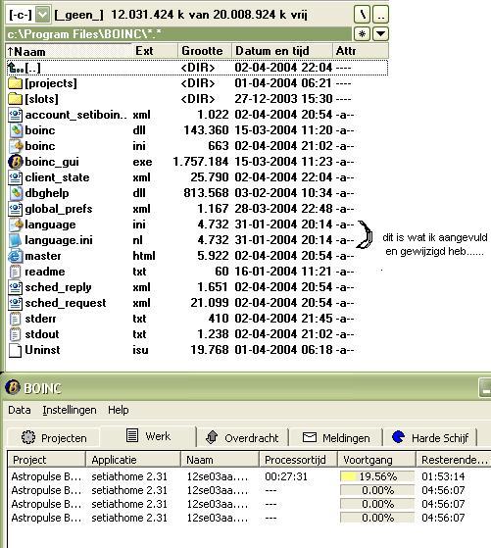Click the account_setiboin xml file icon
491x548 pixels.
pos(15,115)
